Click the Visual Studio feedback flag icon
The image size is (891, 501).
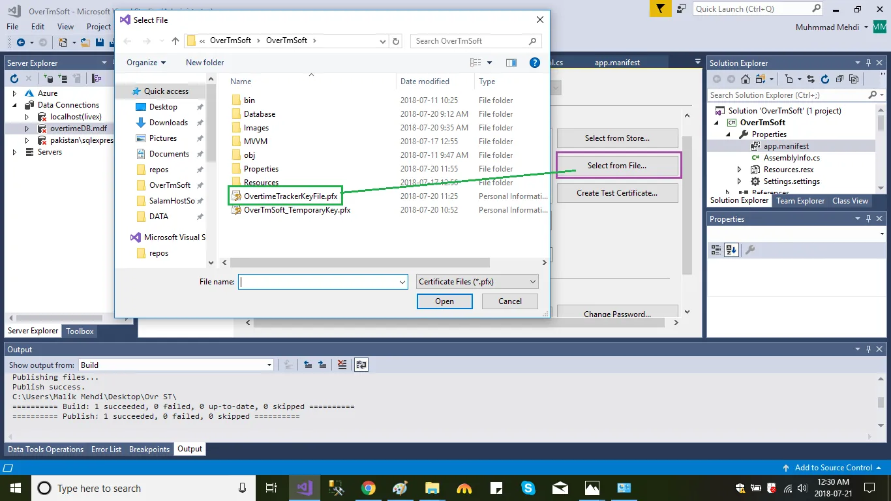coord(660,8)
